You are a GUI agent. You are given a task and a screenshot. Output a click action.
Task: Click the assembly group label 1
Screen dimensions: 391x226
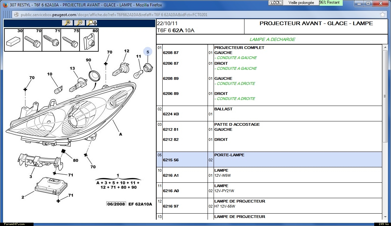(118, 175)
